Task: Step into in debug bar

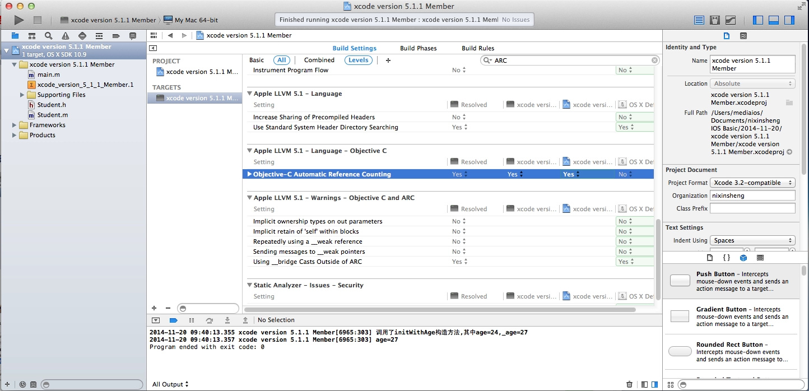Action: coord(227,320)
